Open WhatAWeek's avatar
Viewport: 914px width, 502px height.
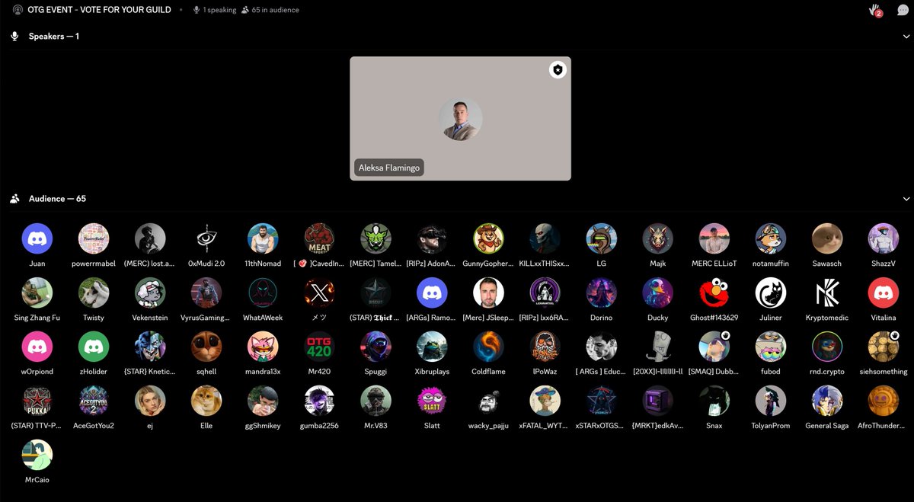263,293
